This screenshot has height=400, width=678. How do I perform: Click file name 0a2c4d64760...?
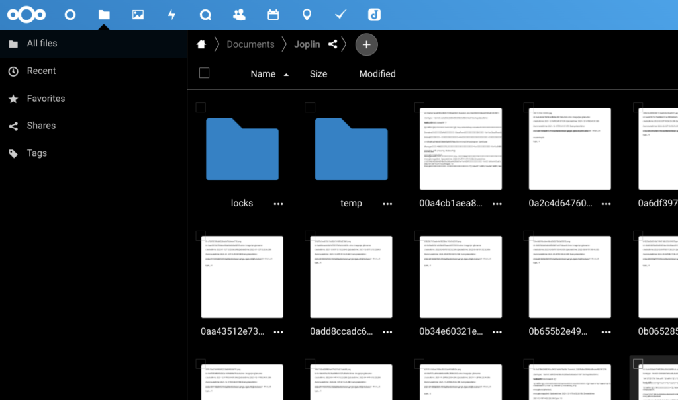pyautogui.click(x=560, y=203)
